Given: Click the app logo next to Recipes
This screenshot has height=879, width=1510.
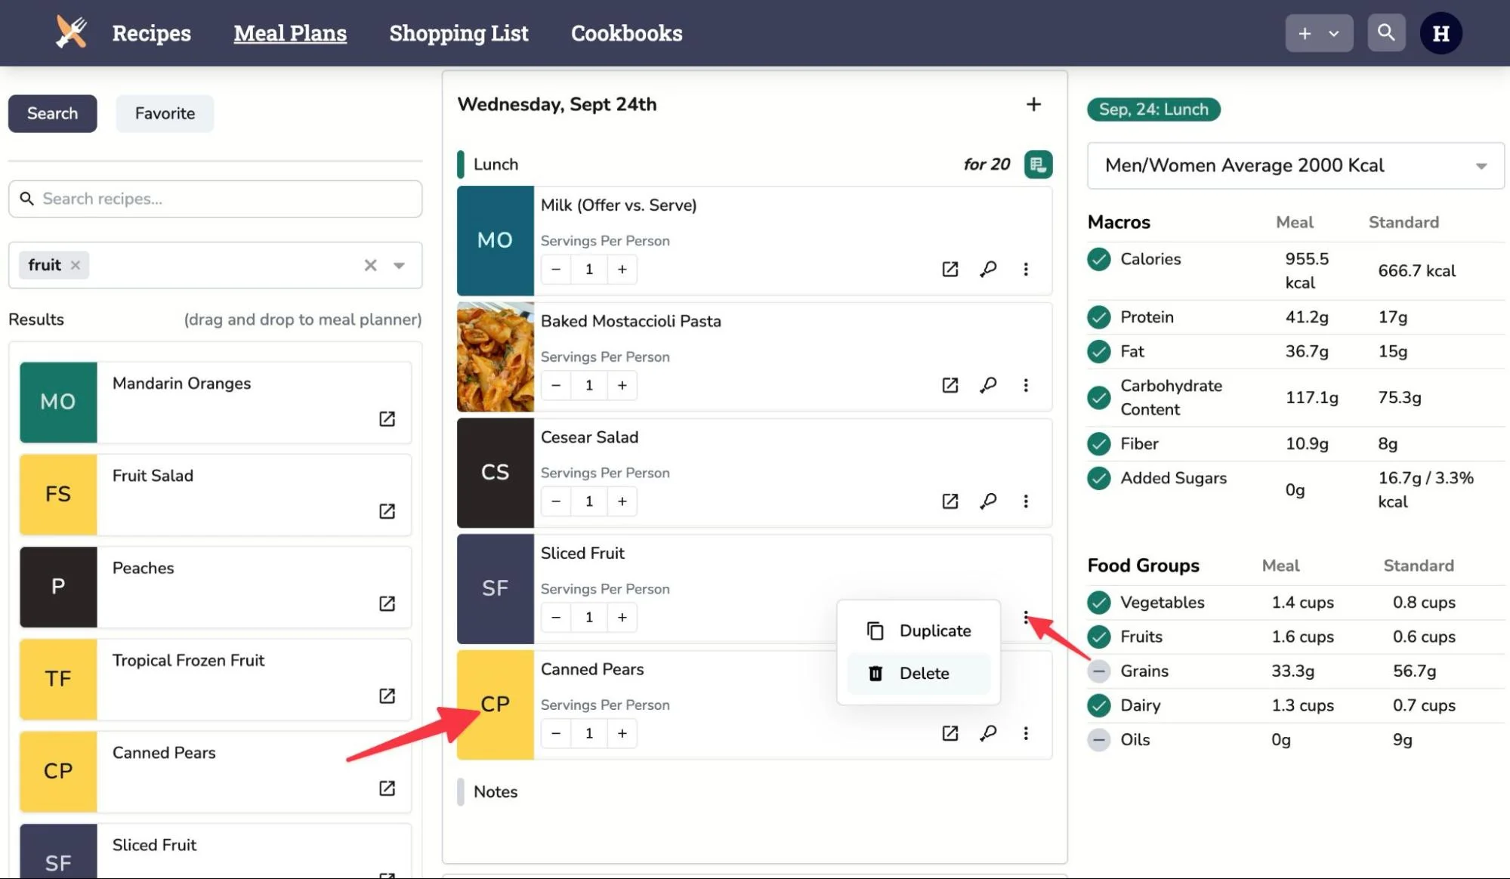Looking at the screenshot, I should pyautogui.click(x=72, y=33).
